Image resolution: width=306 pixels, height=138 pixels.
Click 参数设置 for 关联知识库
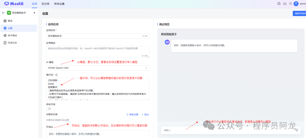click(132, 115)
